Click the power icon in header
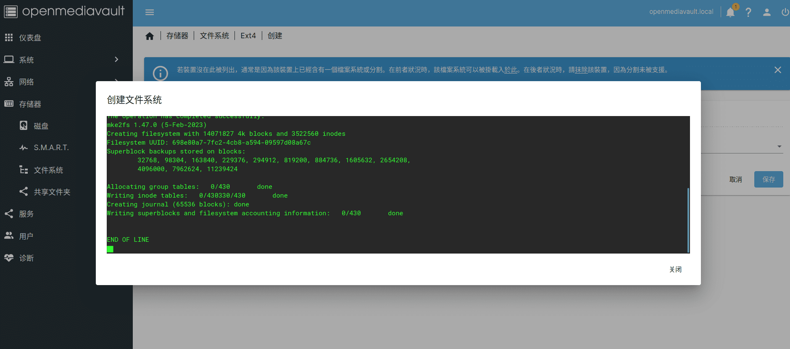 (x=785, y=12)
